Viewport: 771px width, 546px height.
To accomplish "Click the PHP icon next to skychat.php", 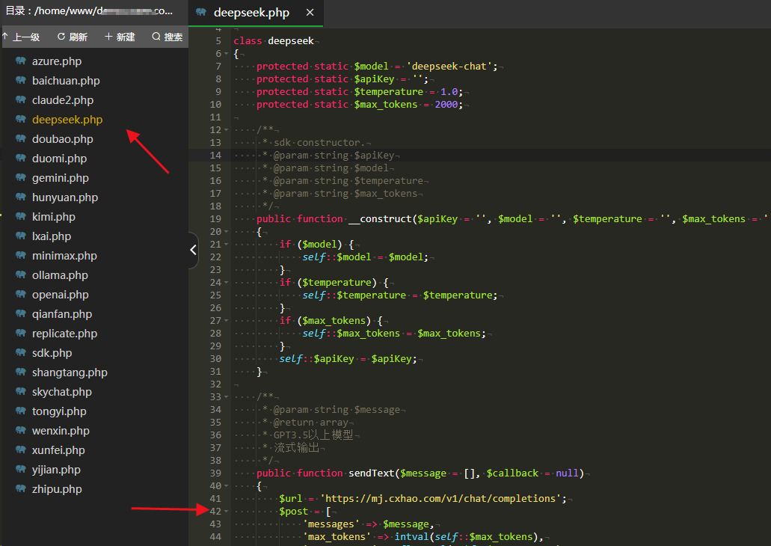I will (x=21, y=391).
